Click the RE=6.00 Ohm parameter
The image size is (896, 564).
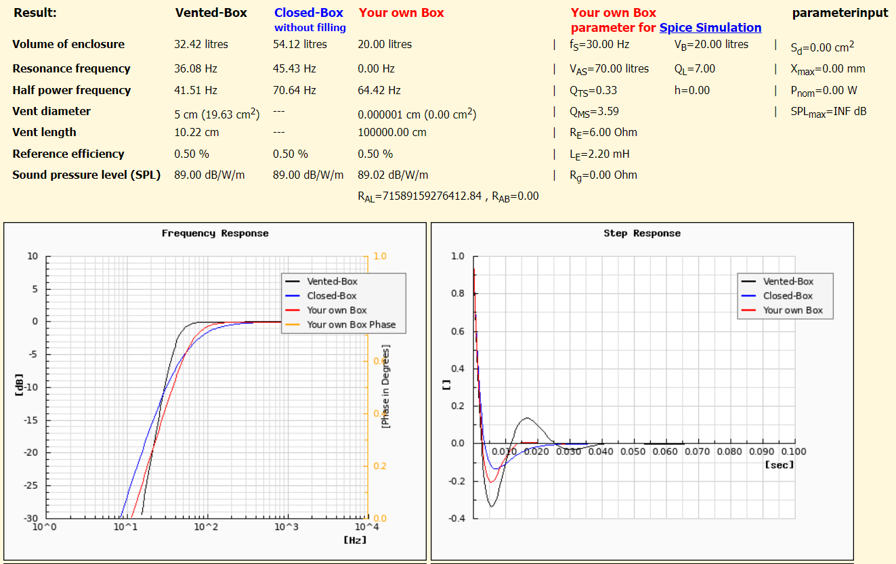(x=604, y=133)
